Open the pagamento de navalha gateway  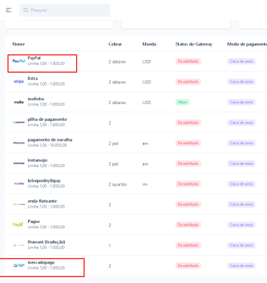50,139
